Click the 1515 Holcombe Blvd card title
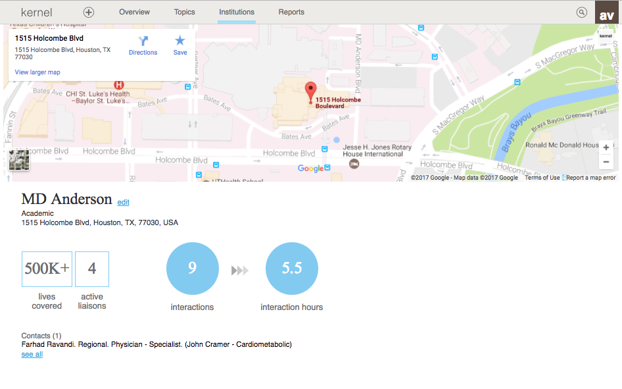Viewport: 622px width, 389px height. coord(49,38)
